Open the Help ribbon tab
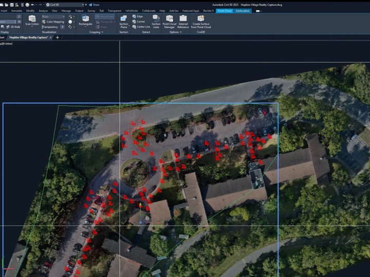370x277 pixels. click(x=162, y=11)
